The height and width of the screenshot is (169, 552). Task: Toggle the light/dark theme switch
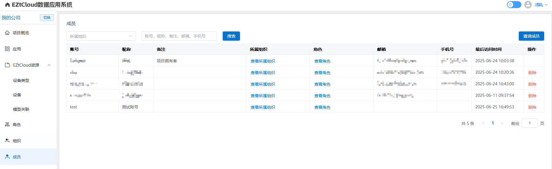coord(514,5)
